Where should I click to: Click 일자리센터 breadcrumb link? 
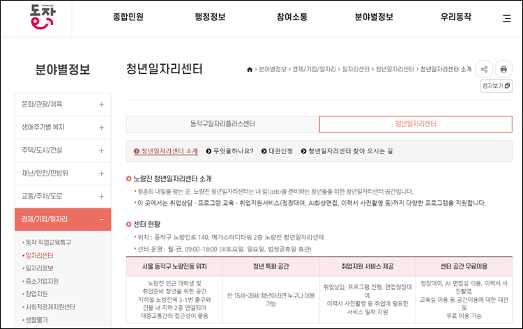tap(356, 69)
